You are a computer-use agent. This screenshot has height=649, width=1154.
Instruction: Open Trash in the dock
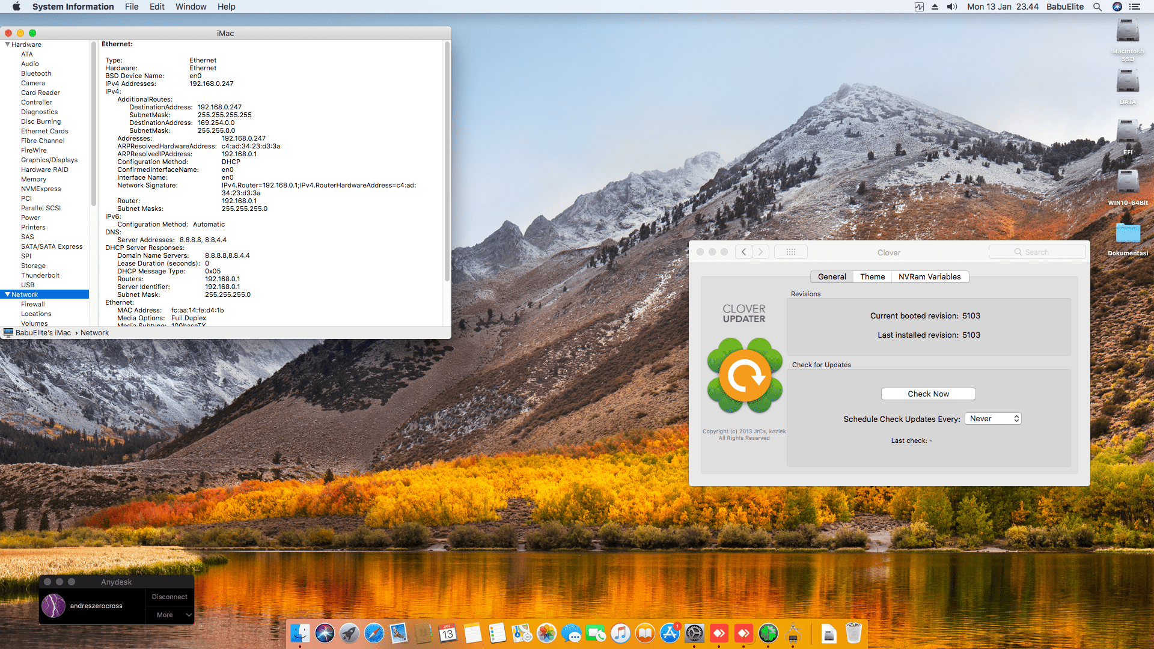click(x=853, y=633)
